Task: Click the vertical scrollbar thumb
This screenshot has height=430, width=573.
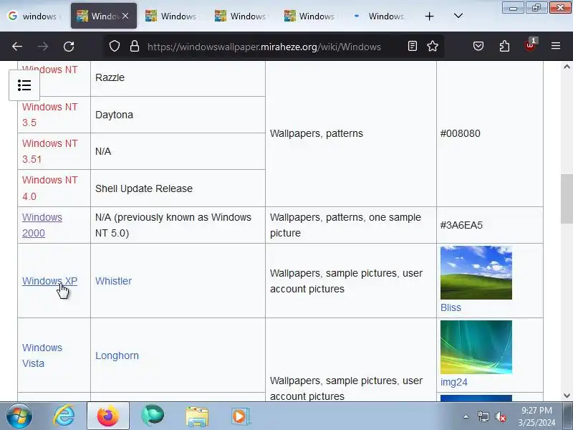Action: point(567,199)
